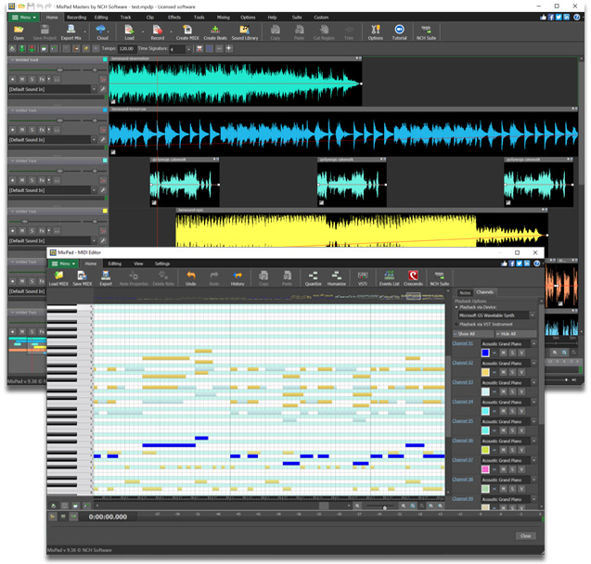The image size is (591, 564).
Task: Click the Load audio icon in MixPad
Action: 129,32
